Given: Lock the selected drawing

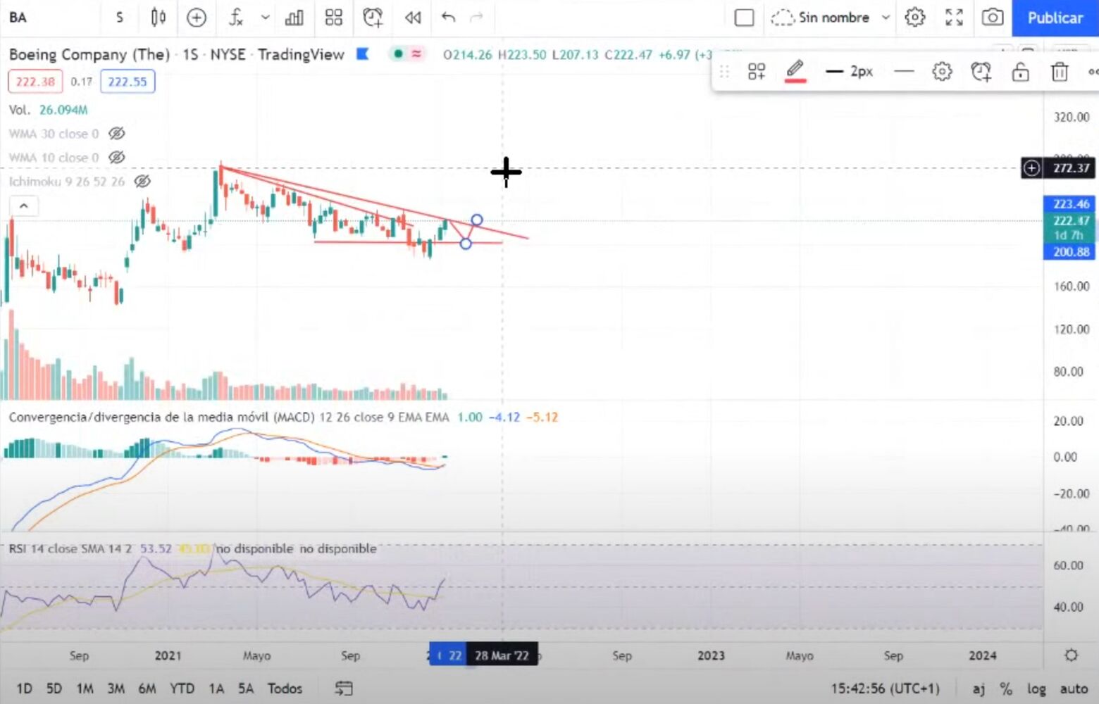Looking at the screenshot, I should pos(1020,71).
